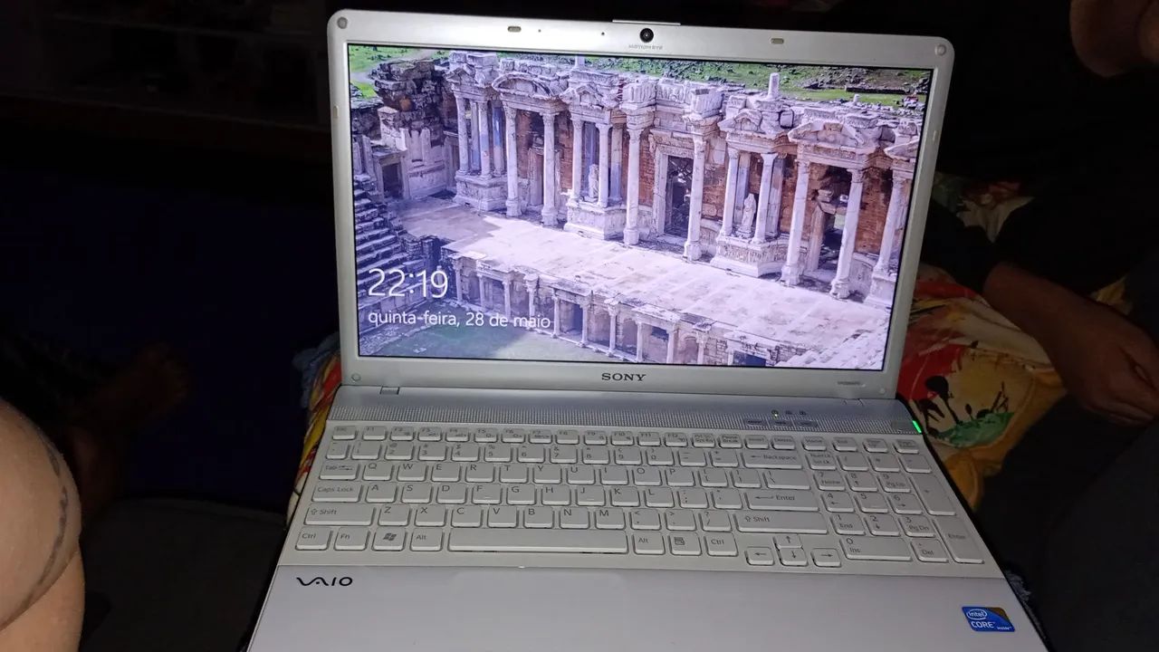Tap the left arrow key

[x=759, y=556]
